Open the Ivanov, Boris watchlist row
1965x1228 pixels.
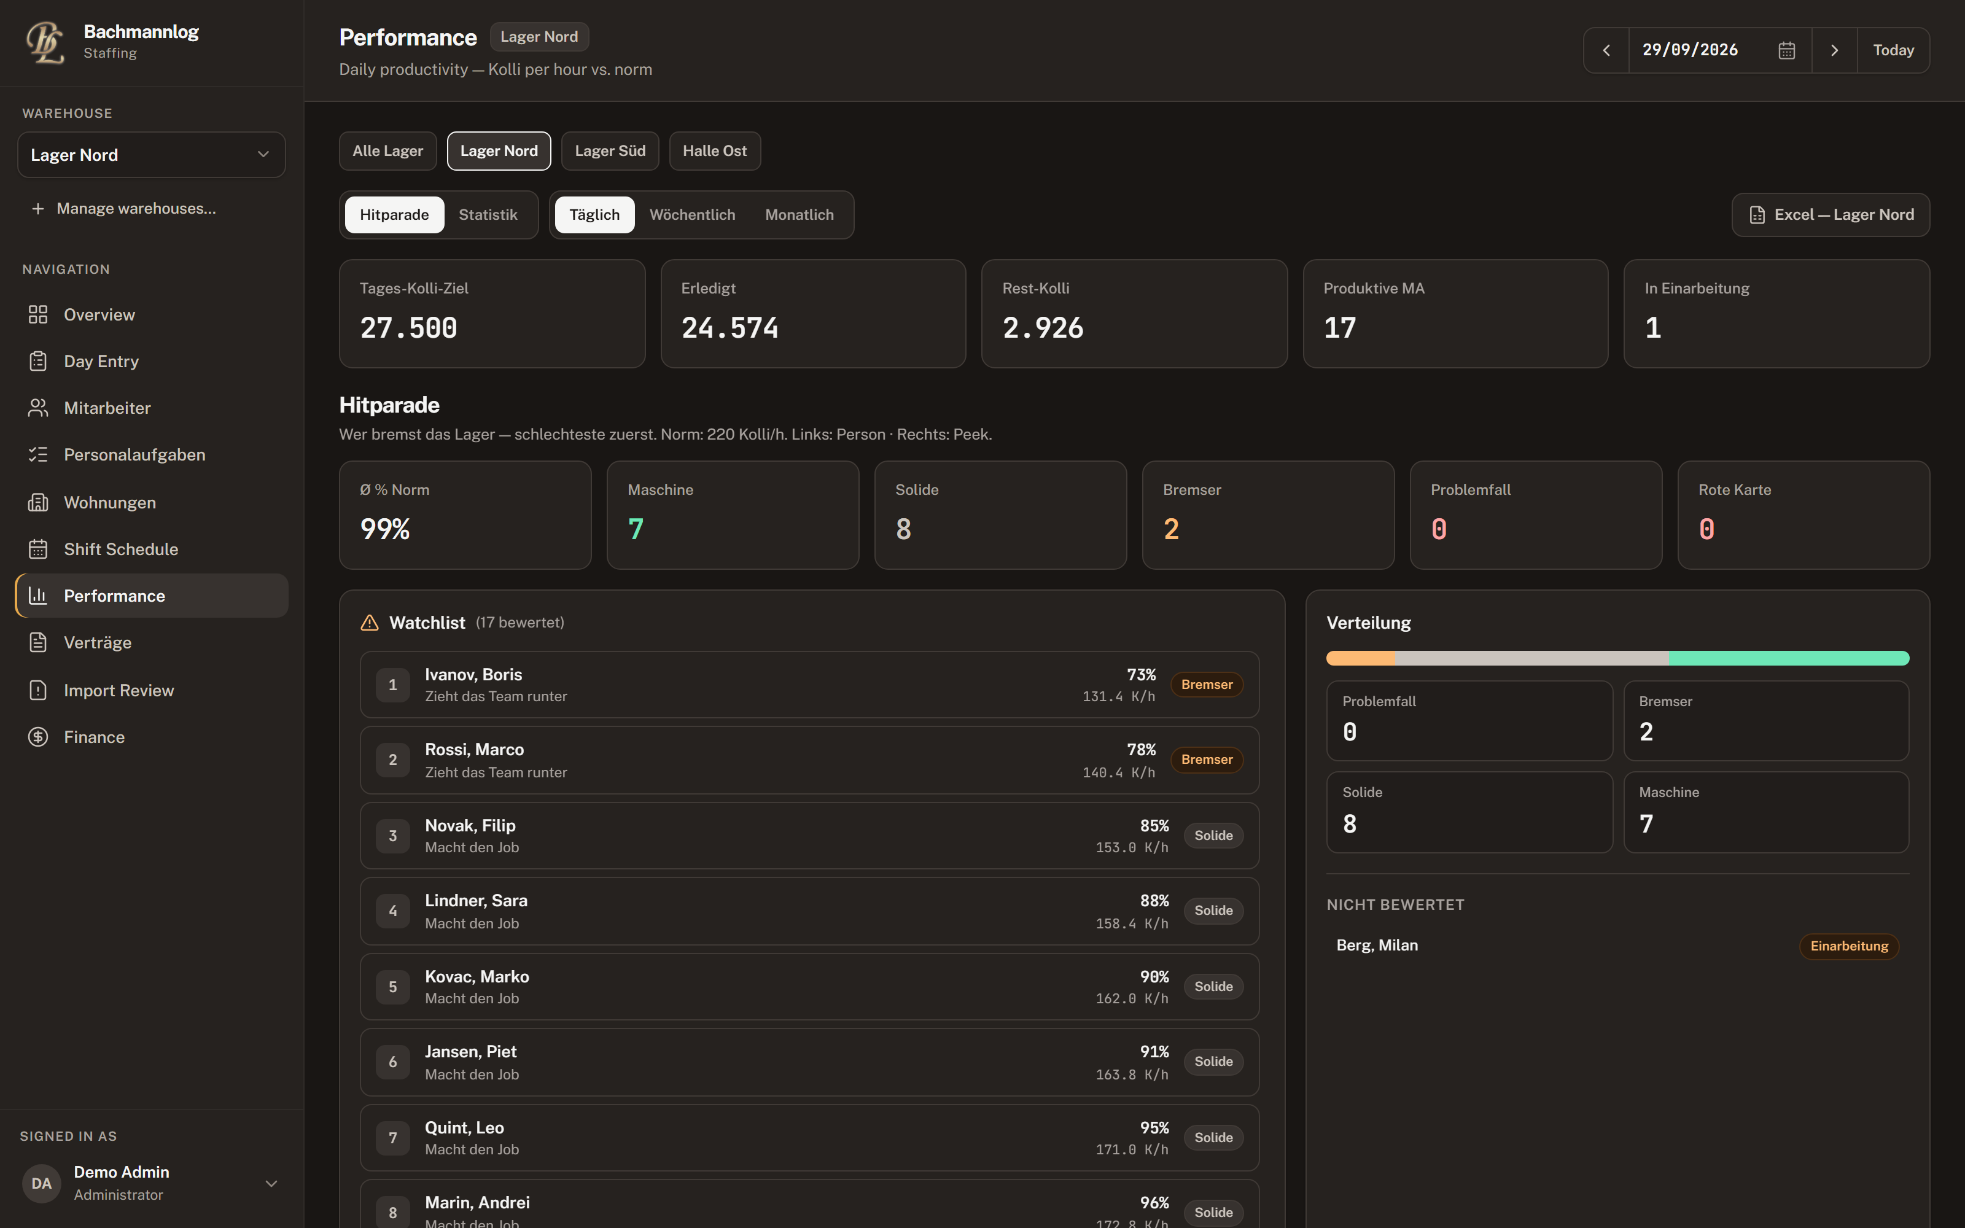pyautogui.click(x=809, y=685)
